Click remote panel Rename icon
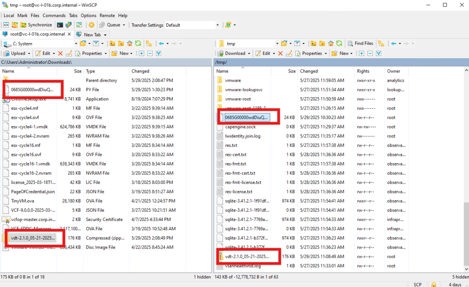The width and height of the screenshot is (469, 287). [x=289, y=53]
